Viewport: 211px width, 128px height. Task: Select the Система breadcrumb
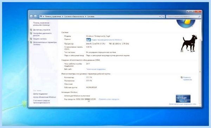(x=91, y=16)
